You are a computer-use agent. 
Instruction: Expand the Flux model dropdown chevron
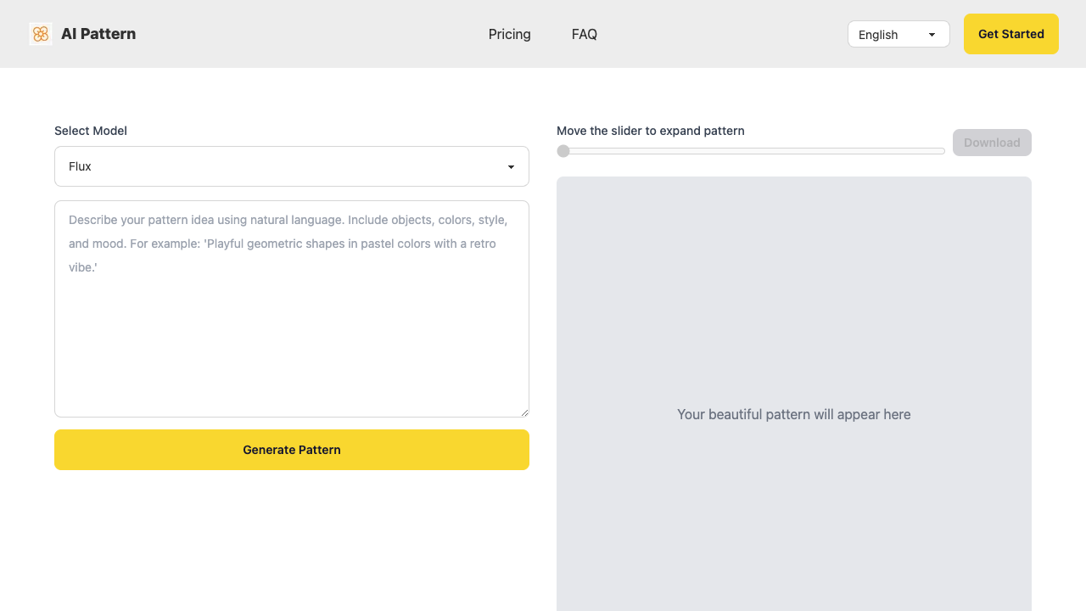pyautogui.click(x=512, y=166)
